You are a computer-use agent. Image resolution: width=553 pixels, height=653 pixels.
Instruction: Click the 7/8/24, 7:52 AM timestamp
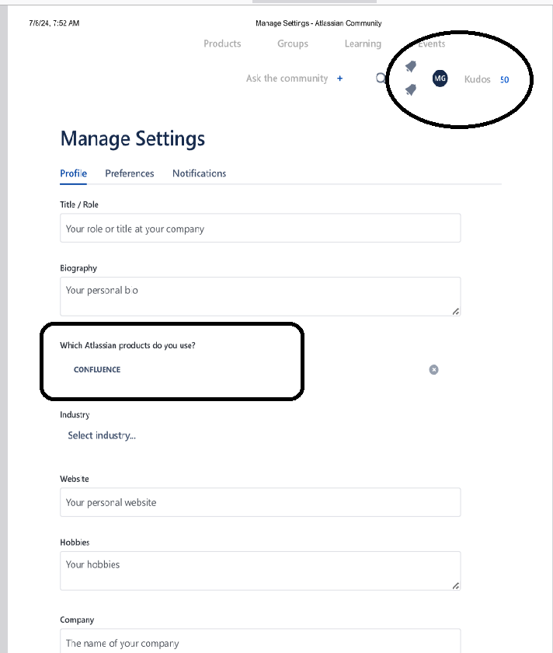tap(54, 23)
